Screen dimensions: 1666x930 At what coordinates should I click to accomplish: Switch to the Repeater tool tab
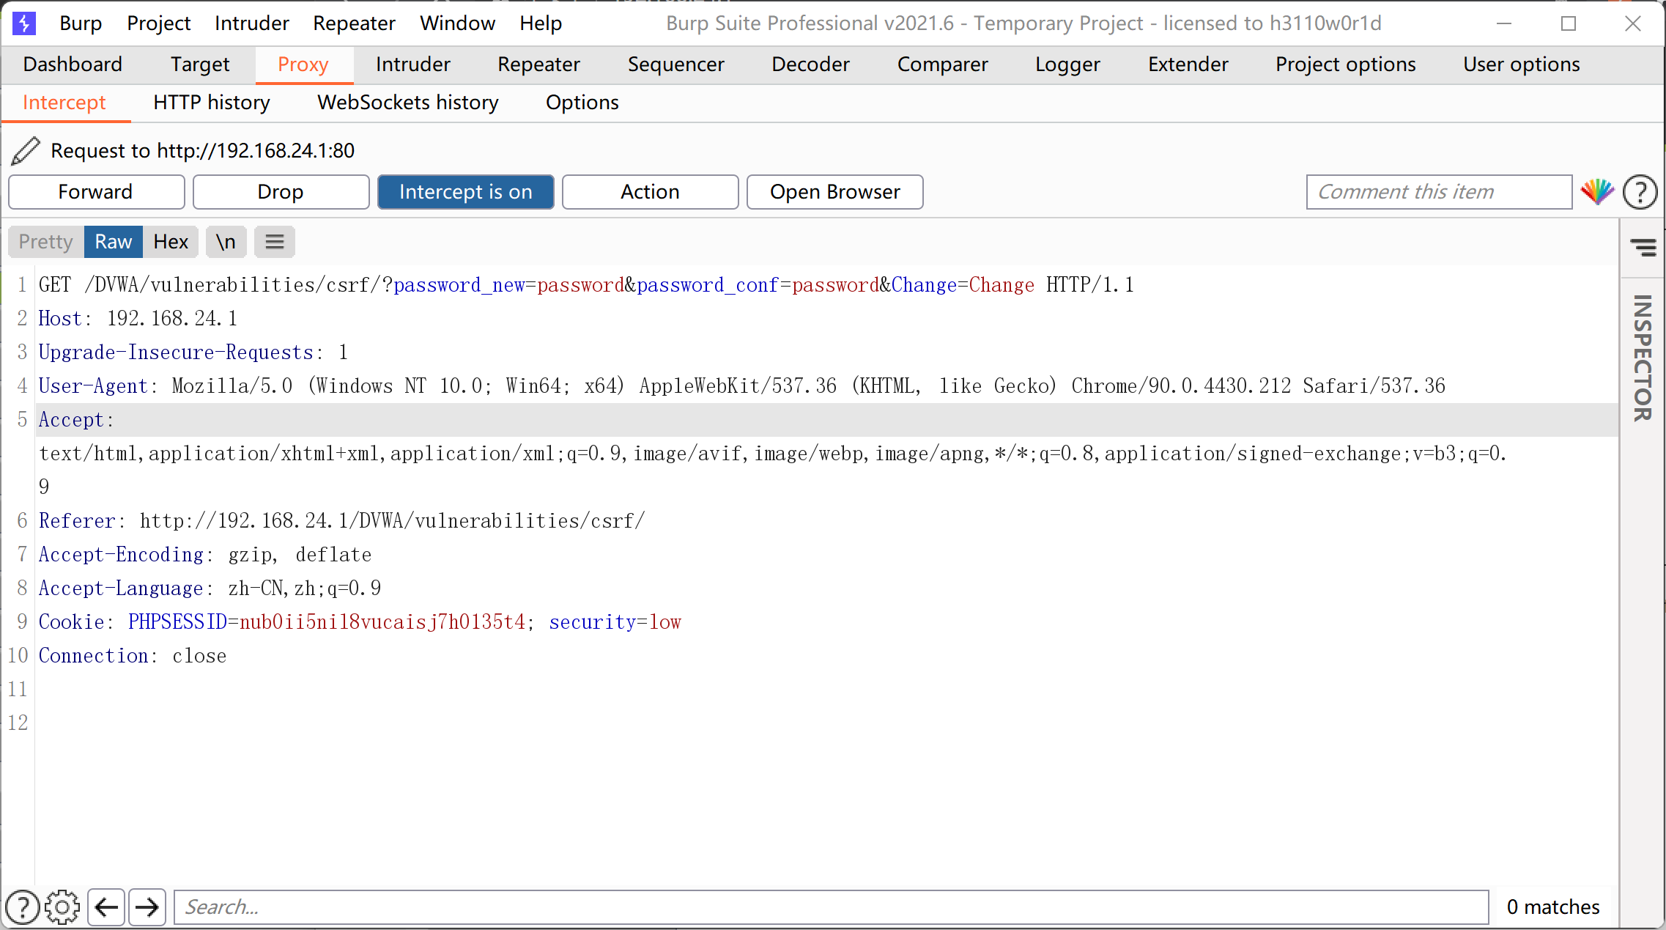click(538, 64)
